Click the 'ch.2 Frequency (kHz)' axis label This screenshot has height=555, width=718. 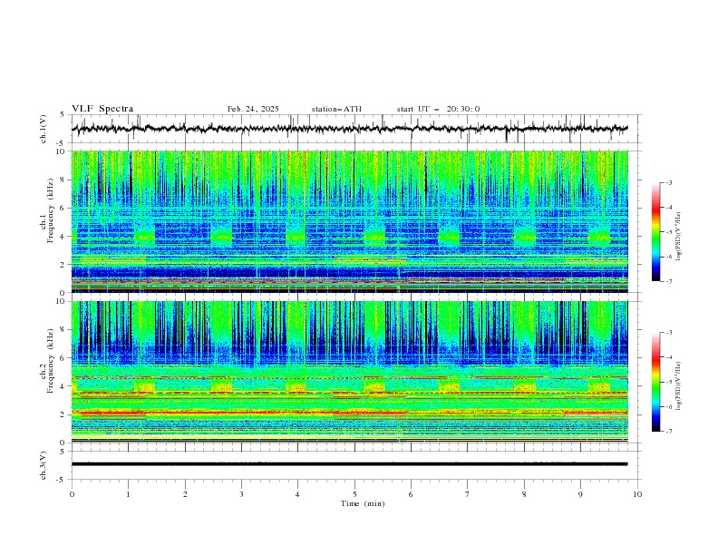tap(47, 361)
